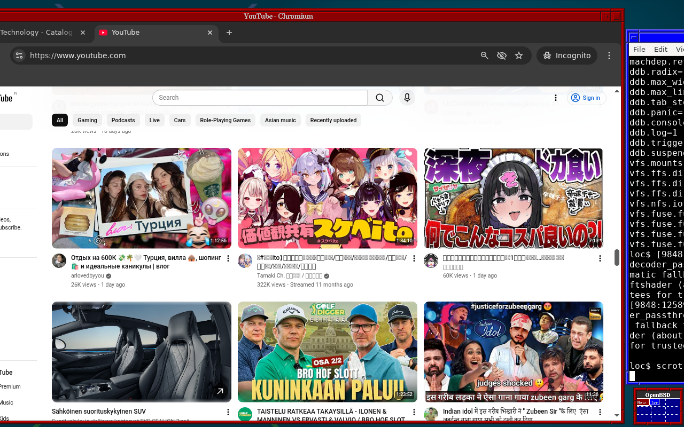Open Edit menu in terminal window
Image resolution: width=684 pixels, height=427 pixels.
(x=660, y=49)
